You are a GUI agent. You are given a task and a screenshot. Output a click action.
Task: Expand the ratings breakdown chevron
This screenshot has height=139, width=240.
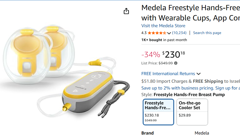[169, 33]
